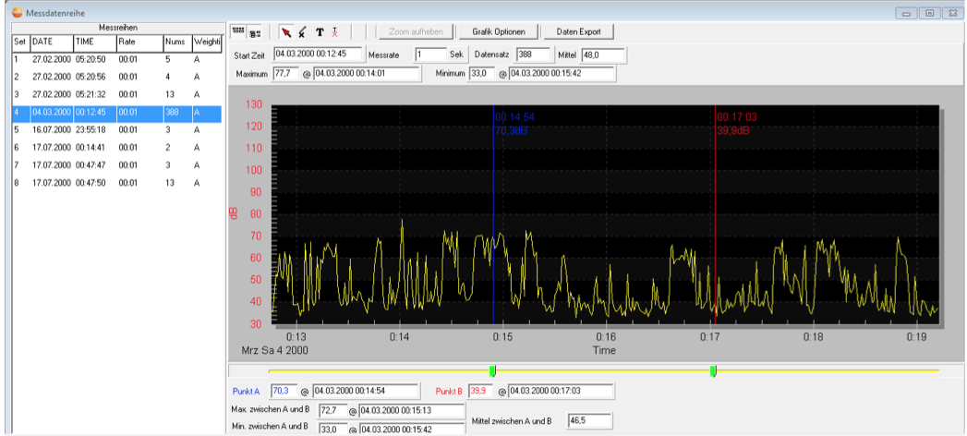Click the Messrate input field
Screen dimensions: 967x436
click(429, 54)
